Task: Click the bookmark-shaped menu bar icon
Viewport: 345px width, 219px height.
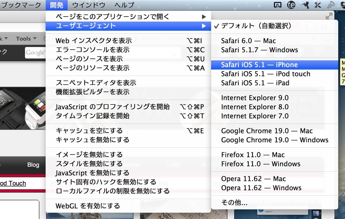Action: click(277, 4)
